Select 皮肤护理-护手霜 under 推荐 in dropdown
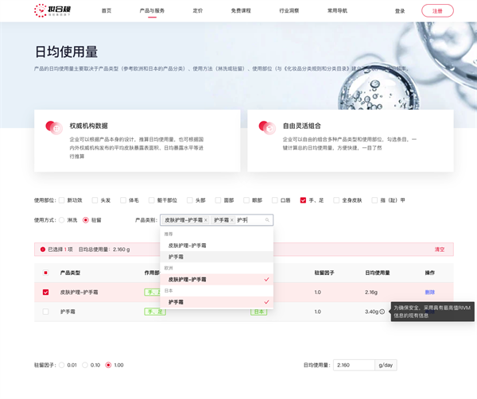Screen dimensions: 477x399 pos(187,246)
